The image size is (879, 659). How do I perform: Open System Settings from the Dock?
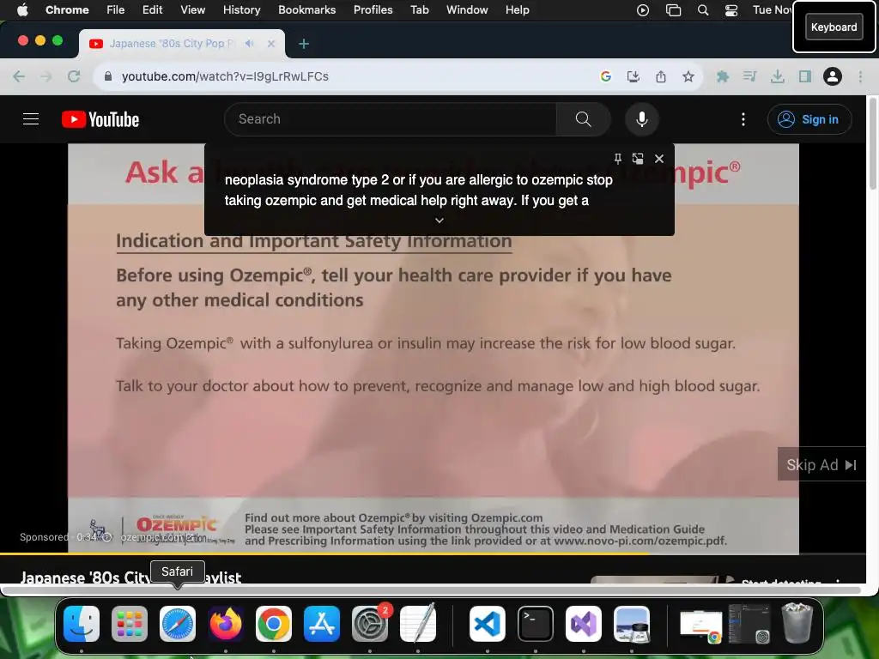click(x=370, y=624)
